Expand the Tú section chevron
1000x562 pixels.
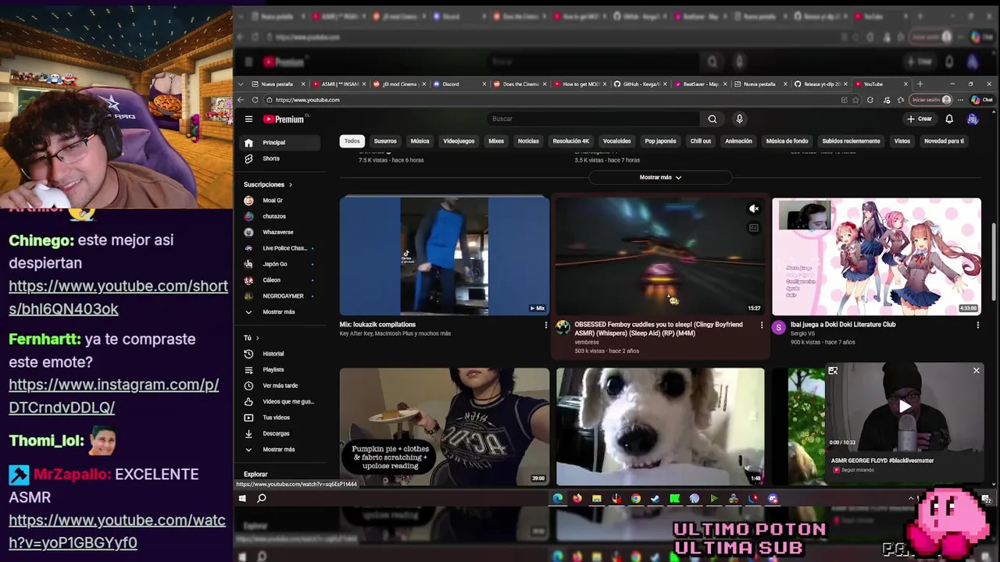coord(258,338)
